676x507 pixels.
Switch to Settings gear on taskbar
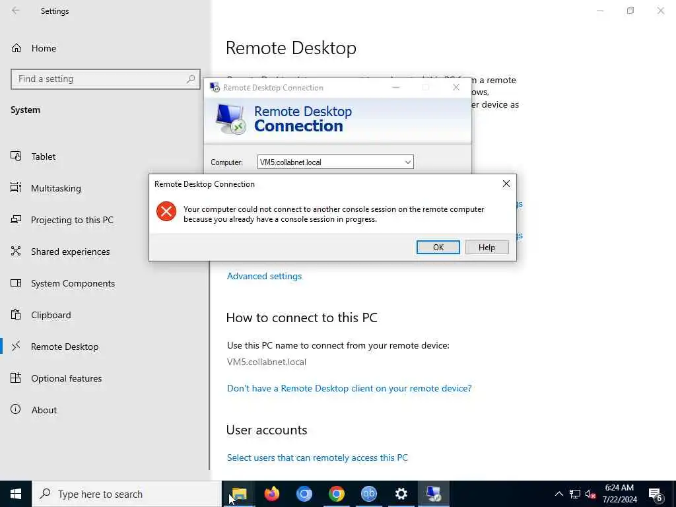pyautogui.click(x=401, y=494)
